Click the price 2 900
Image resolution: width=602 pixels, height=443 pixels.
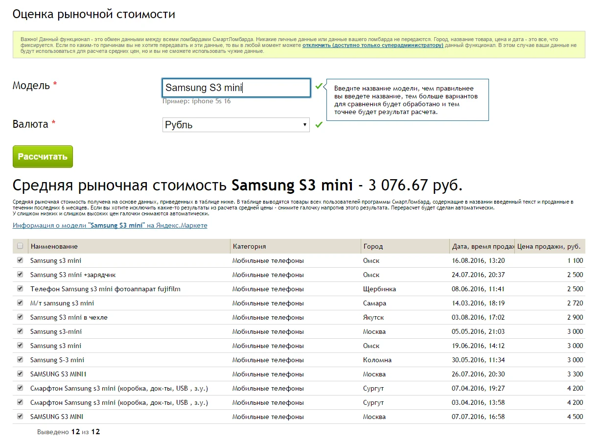(x=575, y=317)
